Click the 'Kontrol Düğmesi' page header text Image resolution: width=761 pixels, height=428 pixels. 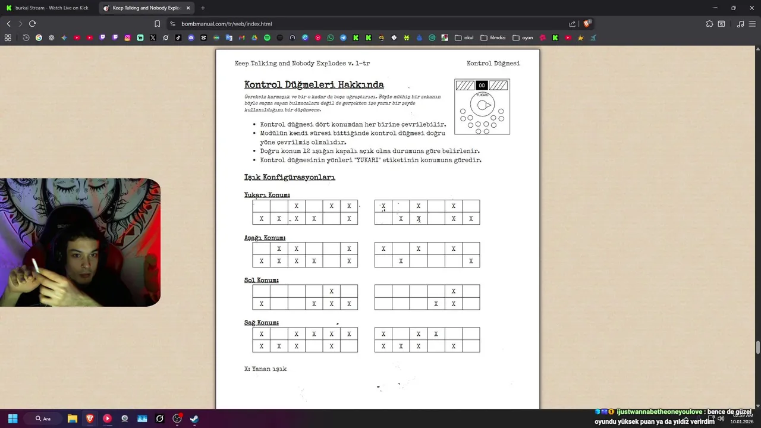(493, 63)
